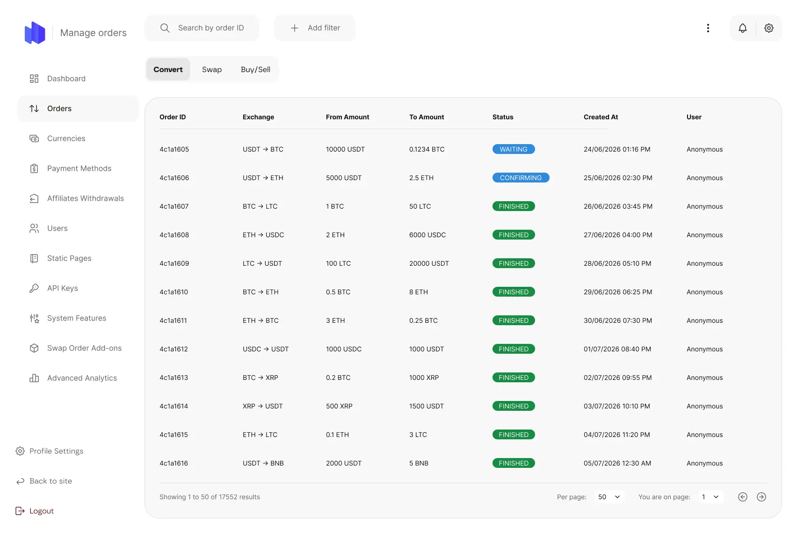Open API Keys from the sidebar
The height and width of the screenshot is (539, 797).
[x=78, y=288]
